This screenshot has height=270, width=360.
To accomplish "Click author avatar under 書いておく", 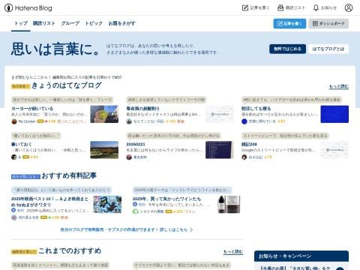I will pos(14,157).
